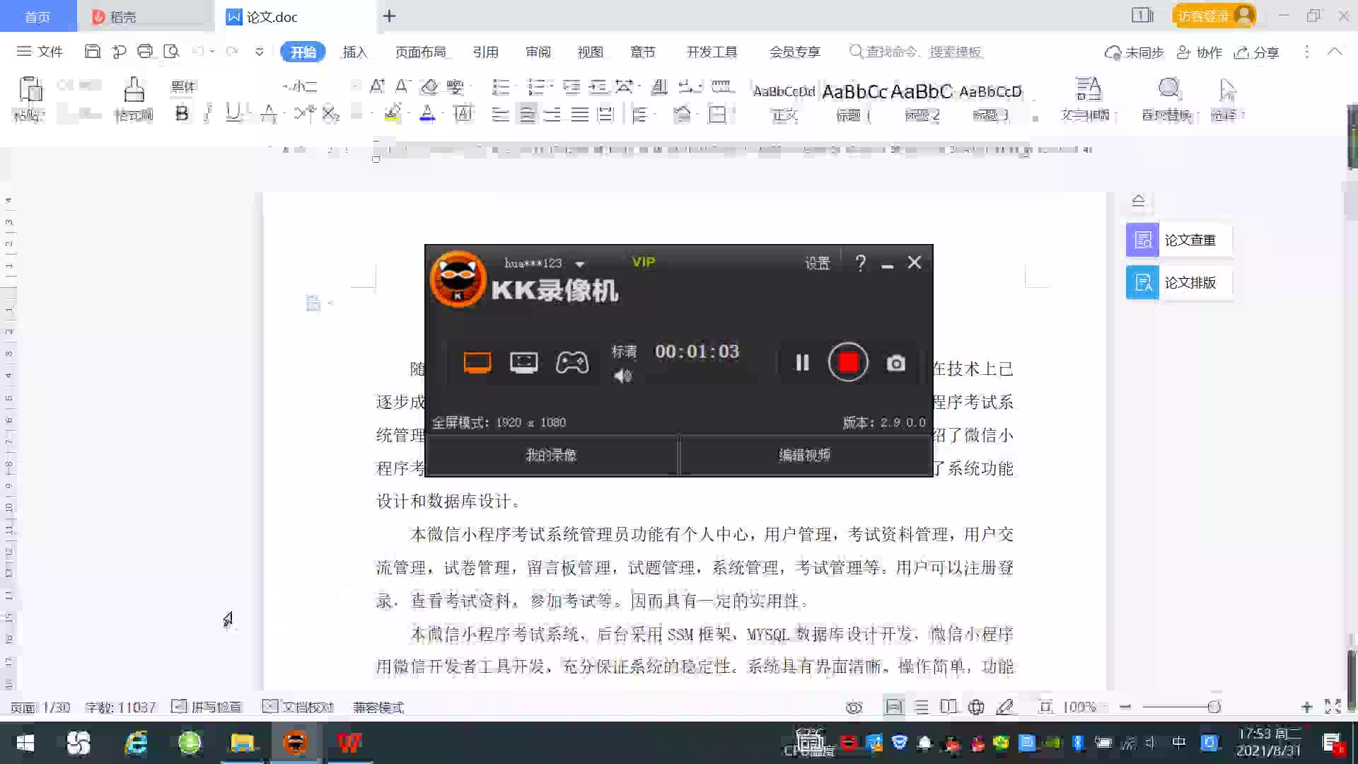The image size is (1358, 764).
Task: Mute the recorder speaker icon
Action: click(x=622, y=376)
